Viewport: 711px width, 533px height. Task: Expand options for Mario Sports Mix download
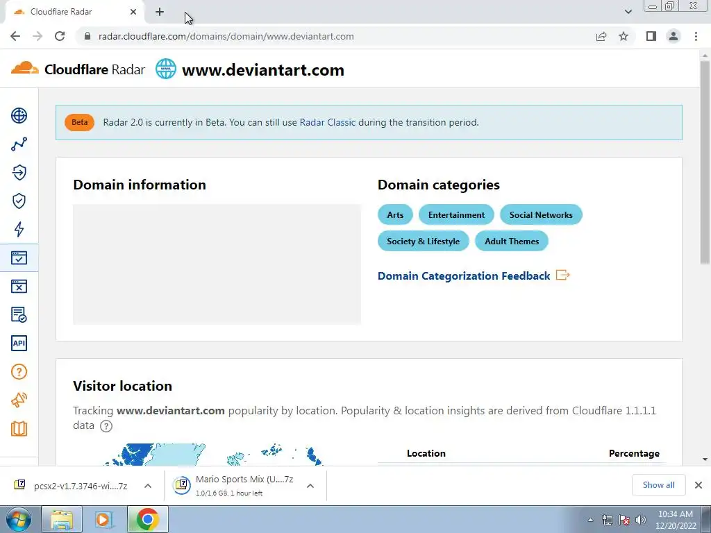point(310,486)
